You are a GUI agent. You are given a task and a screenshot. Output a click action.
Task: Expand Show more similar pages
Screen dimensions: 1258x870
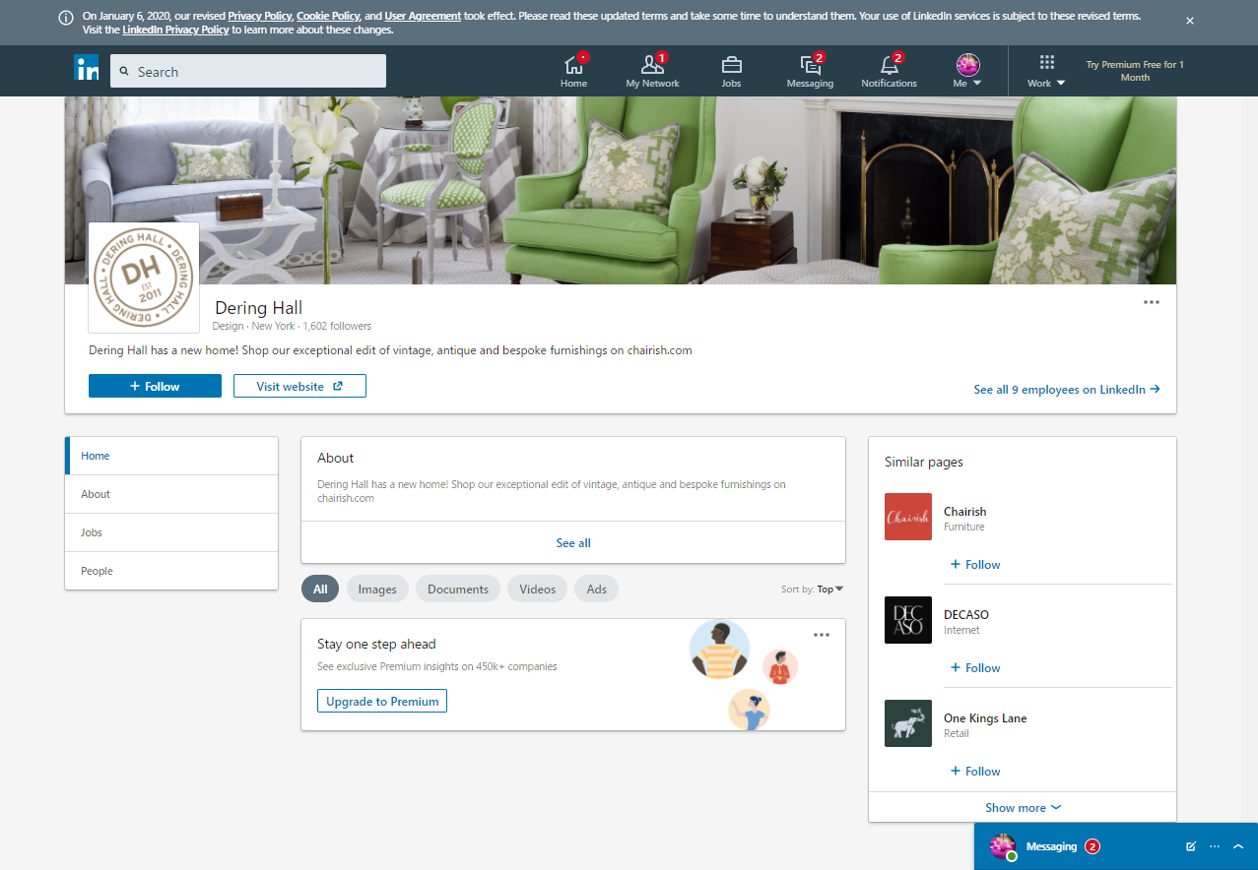1023,807
